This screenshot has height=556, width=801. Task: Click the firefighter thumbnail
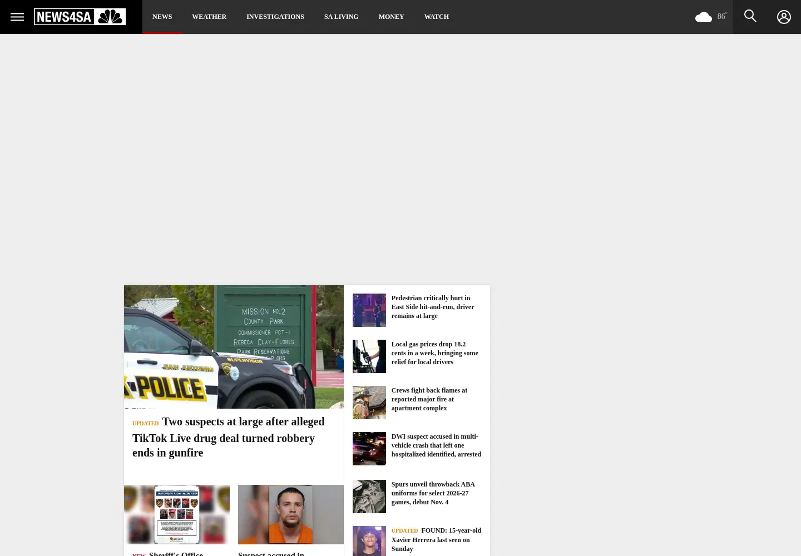369,403
